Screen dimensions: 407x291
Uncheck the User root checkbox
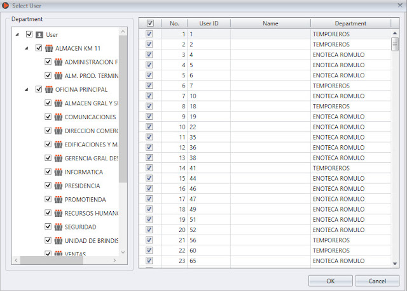point(29,34)
